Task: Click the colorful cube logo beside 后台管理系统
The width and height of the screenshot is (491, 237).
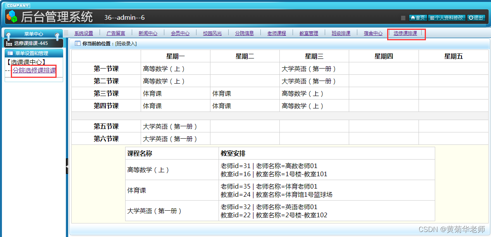Action: [x=10, y=16]
